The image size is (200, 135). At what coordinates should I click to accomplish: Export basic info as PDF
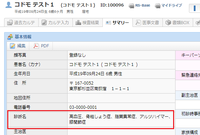(41, 46)
